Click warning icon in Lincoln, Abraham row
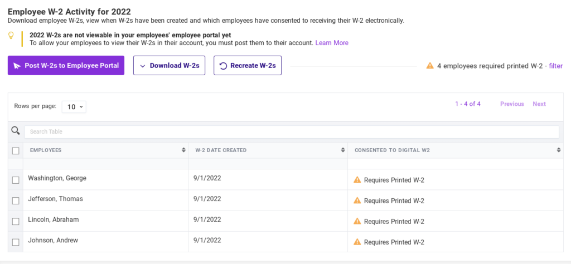The image size is (571, 264). coord(357,221)
